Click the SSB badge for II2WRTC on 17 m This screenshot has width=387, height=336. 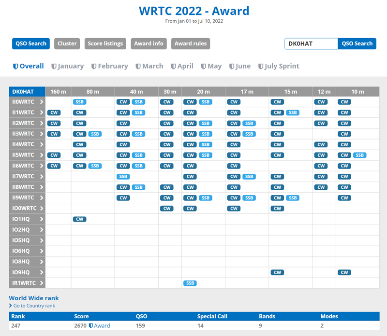249,123
